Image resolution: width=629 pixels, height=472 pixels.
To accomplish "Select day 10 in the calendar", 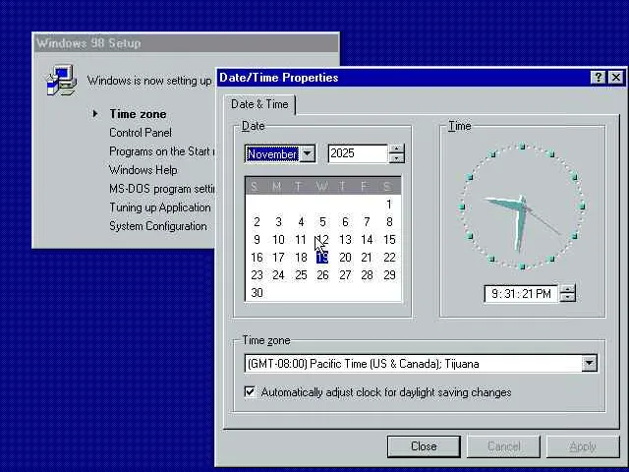I will 278,240.
